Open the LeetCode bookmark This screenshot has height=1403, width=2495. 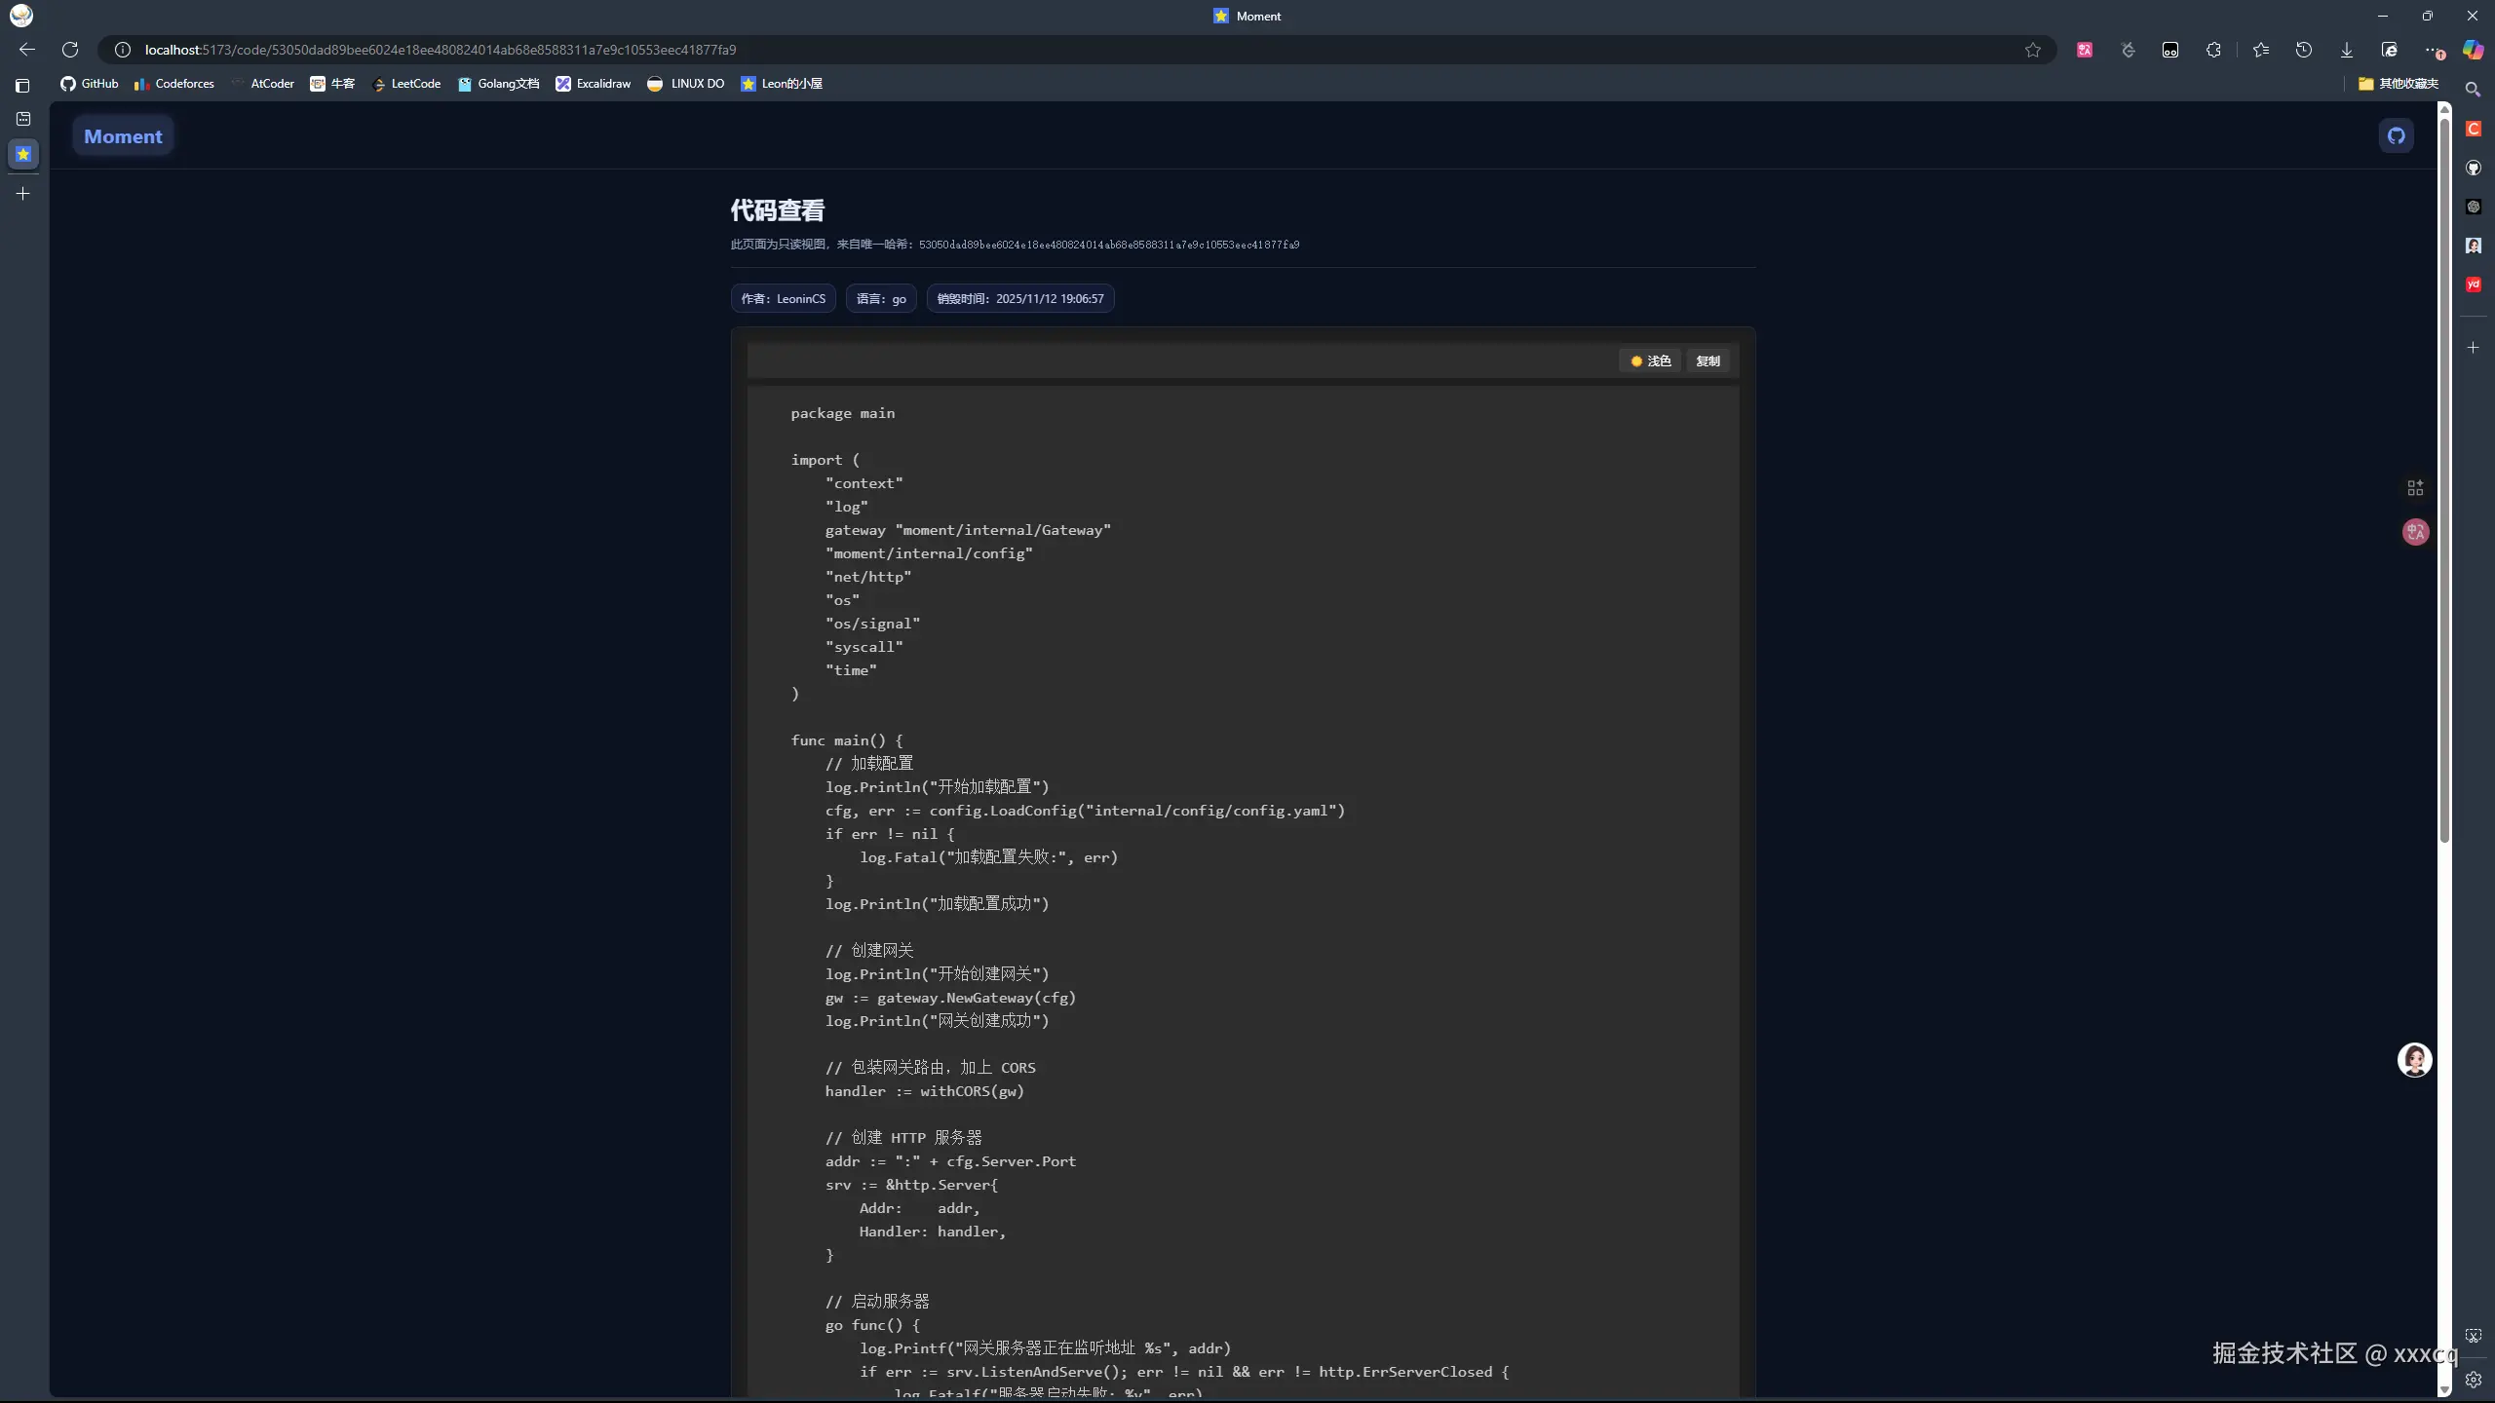pos(406,84)
